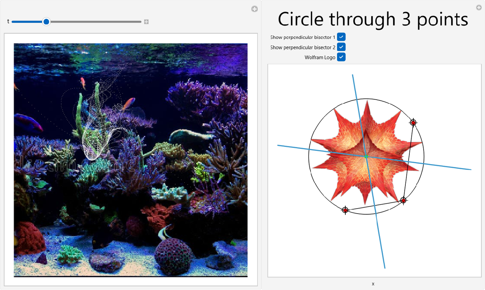
Task: Turn off the Wolfram Logo checkbox
Action: tap(341, 57)
